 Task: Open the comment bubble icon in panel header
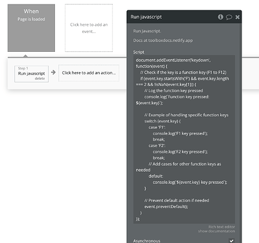point(229,17)
